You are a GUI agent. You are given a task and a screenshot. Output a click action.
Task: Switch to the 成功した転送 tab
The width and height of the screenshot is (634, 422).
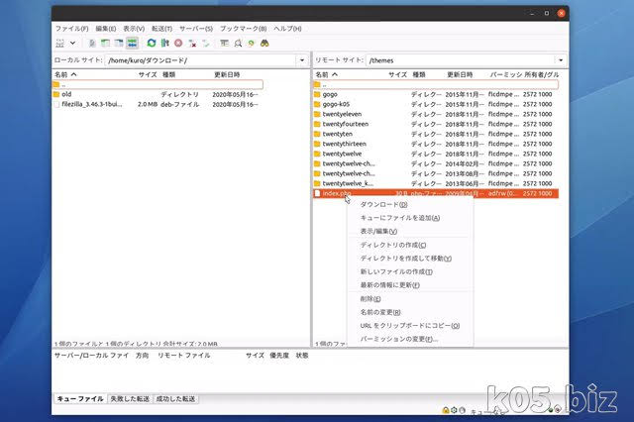point(175,399)
